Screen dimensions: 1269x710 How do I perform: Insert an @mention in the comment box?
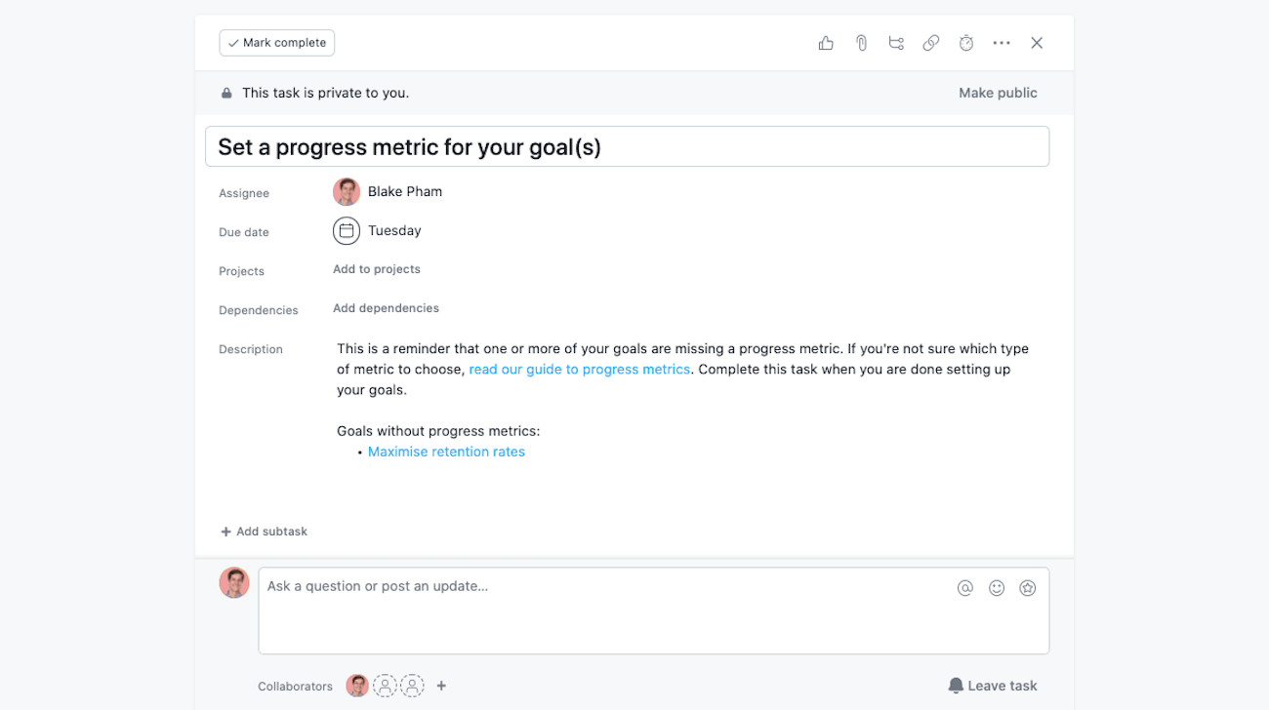(965, 588)
